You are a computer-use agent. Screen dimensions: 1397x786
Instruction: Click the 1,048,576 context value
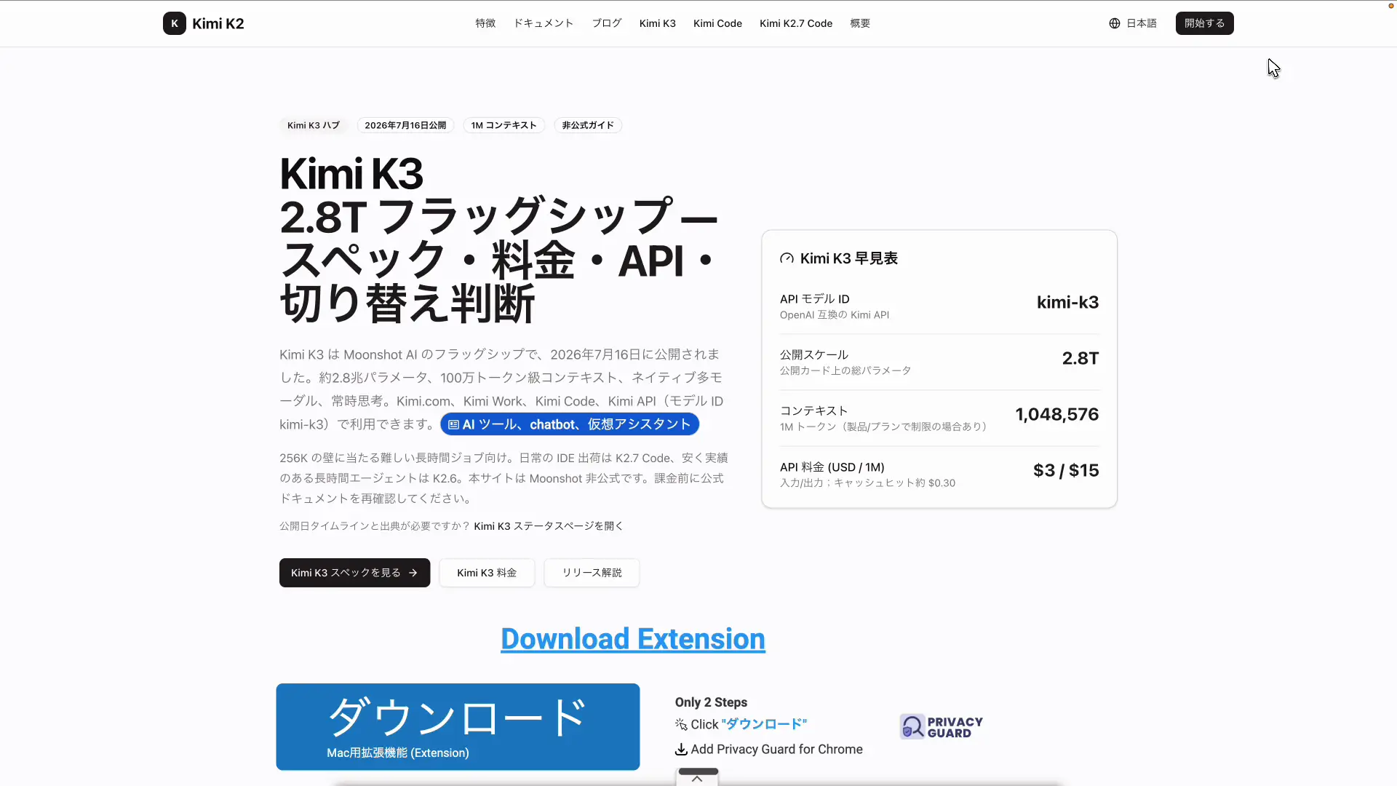pyautogui.click(x=1057, y=414)
